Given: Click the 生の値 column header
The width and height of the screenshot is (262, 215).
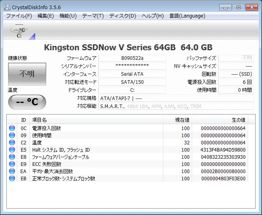Looking at the screenshot, I should 220,120.
